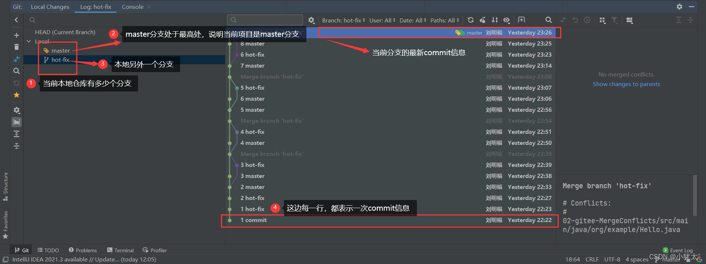The width and height of the screenshot is (706, 264).
Task: Click the Show changes to parents link
Action: (626, 84)
